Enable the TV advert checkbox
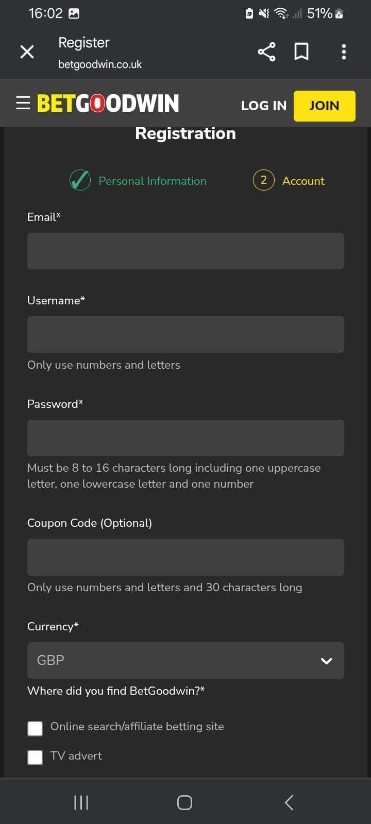This screenshot has height=824, width=371. click(x=35, y=758)
